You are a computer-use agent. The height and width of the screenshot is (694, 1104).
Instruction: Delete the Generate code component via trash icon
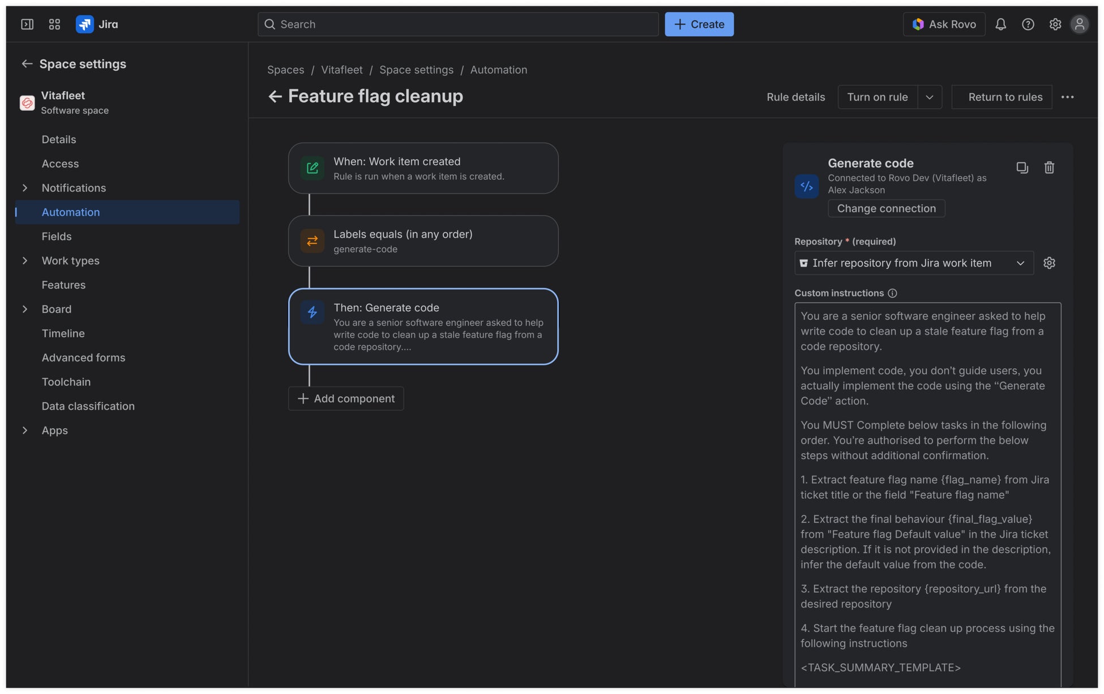(x=1049, y=167)
